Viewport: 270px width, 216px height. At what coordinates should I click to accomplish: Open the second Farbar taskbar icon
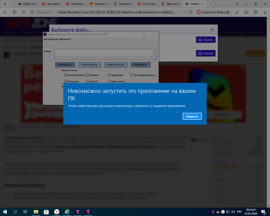(x=88, y=212)
